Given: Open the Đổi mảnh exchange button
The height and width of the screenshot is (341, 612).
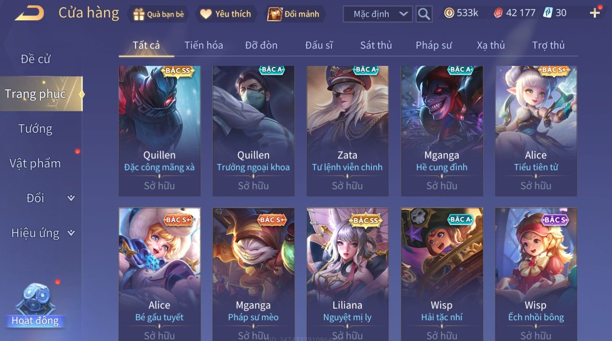Looking at the screenshot, I should tap(293, 14).
